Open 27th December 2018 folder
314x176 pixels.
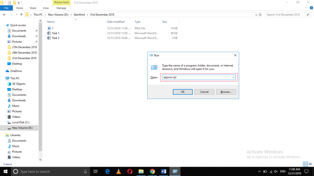point(24,47)
